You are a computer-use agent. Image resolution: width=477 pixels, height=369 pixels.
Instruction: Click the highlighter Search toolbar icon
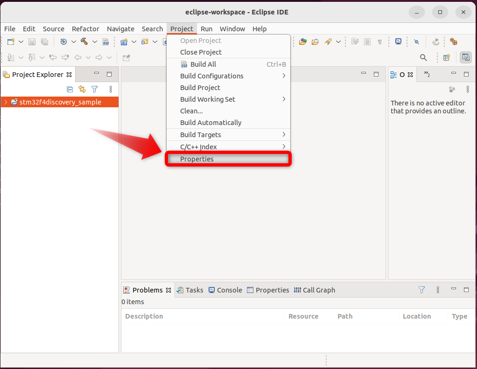click(x=328, y=42)
